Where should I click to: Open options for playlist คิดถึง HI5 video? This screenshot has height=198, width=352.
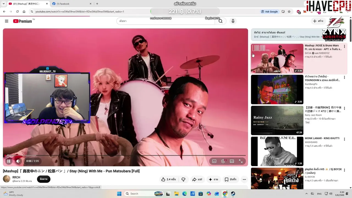point(344,170)
